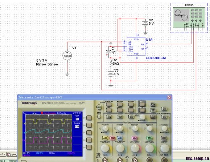Click the trigger LEVEL knob
This screenshot has width=210, height=162.
[142, 117]
